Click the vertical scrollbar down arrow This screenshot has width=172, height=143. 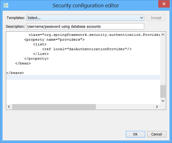point(163,101)
